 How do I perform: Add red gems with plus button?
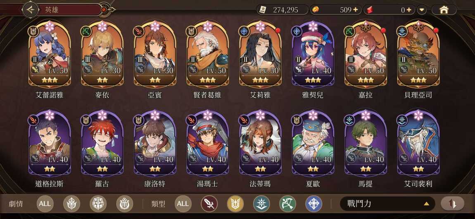point(408,10)
